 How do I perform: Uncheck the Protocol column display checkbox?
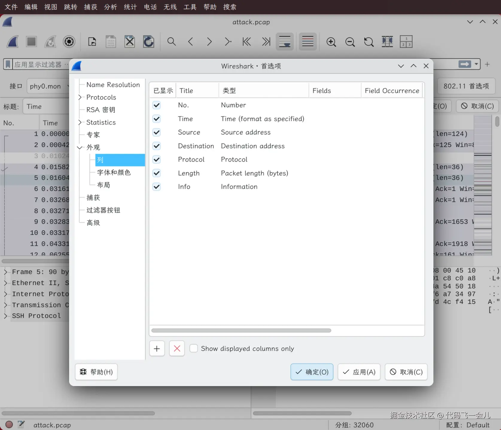click(x=157, y=160)
